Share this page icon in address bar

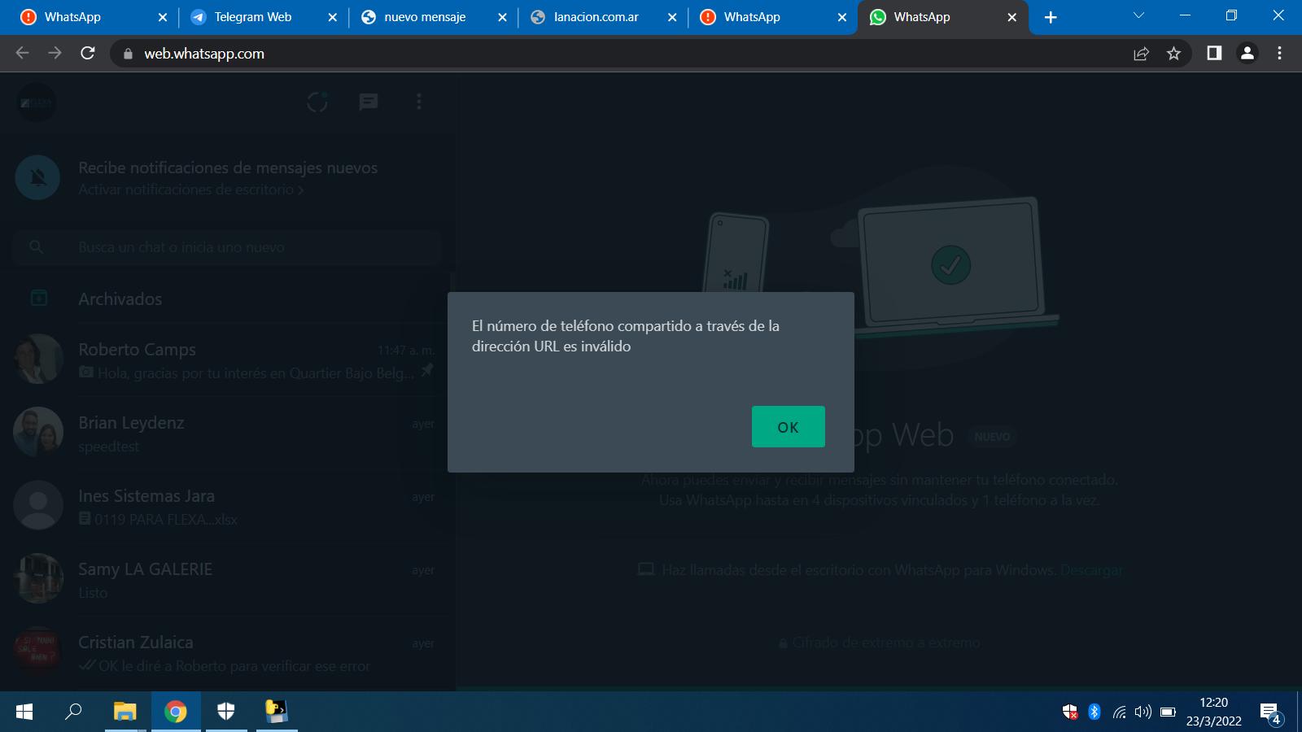1141,54
